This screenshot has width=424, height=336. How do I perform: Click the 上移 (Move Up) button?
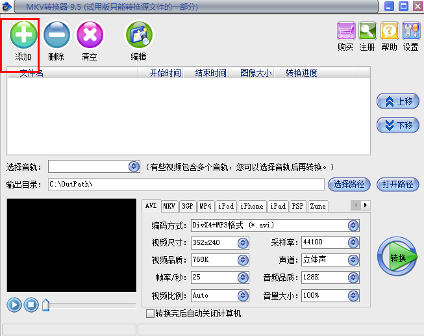[x=398, y=101]
